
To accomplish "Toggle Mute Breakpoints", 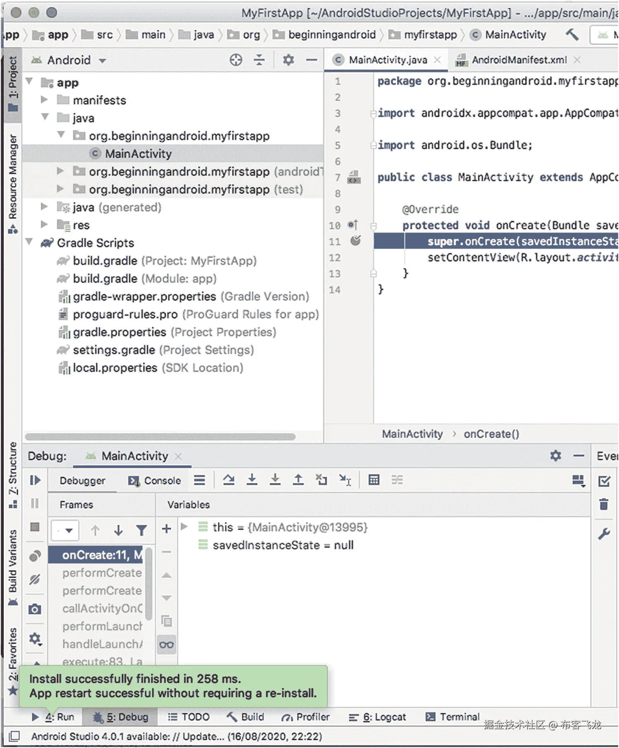I will pyautogui.click(x=35, y=579).
